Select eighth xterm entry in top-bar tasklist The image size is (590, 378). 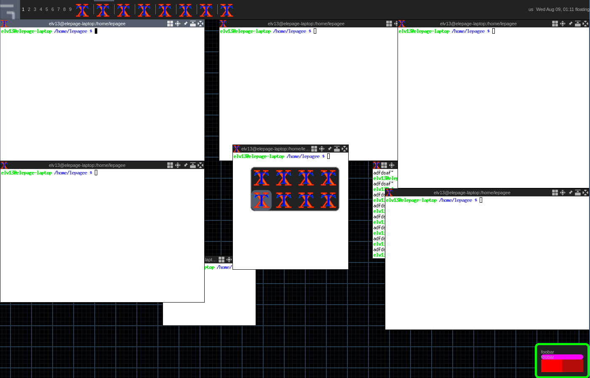227,10
